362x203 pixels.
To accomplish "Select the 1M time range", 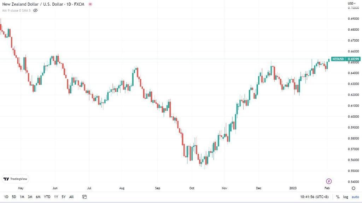I will click(x=22, y=197).
